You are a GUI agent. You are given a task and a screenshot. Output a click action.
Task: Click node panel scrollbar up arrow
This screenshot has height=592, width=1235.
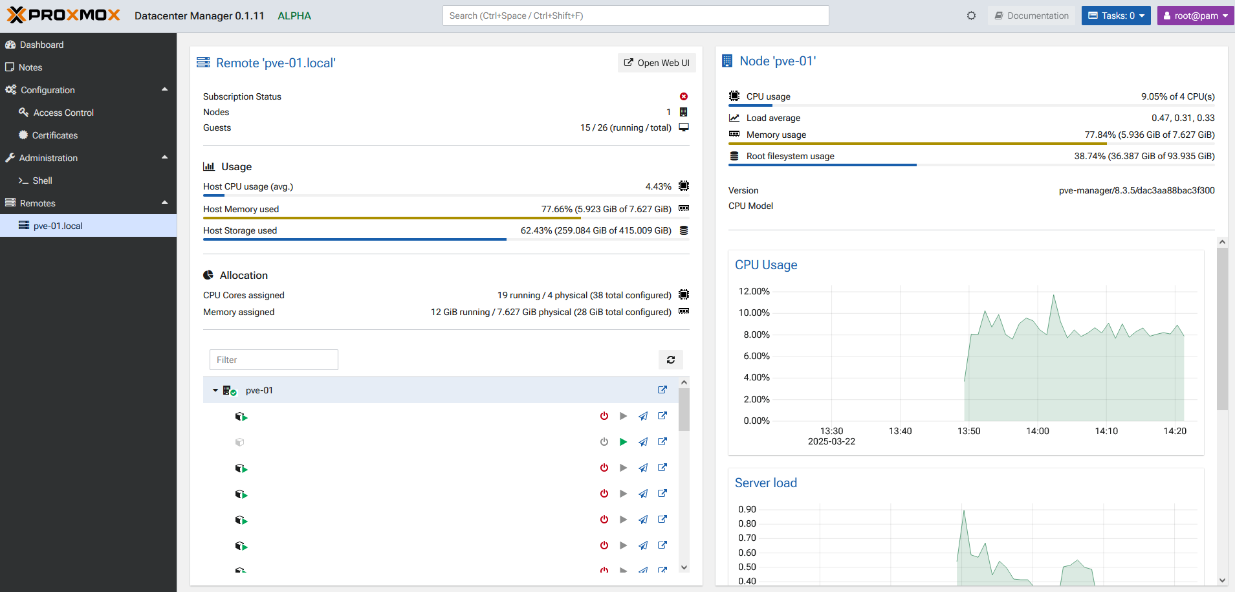[1222, 242]
